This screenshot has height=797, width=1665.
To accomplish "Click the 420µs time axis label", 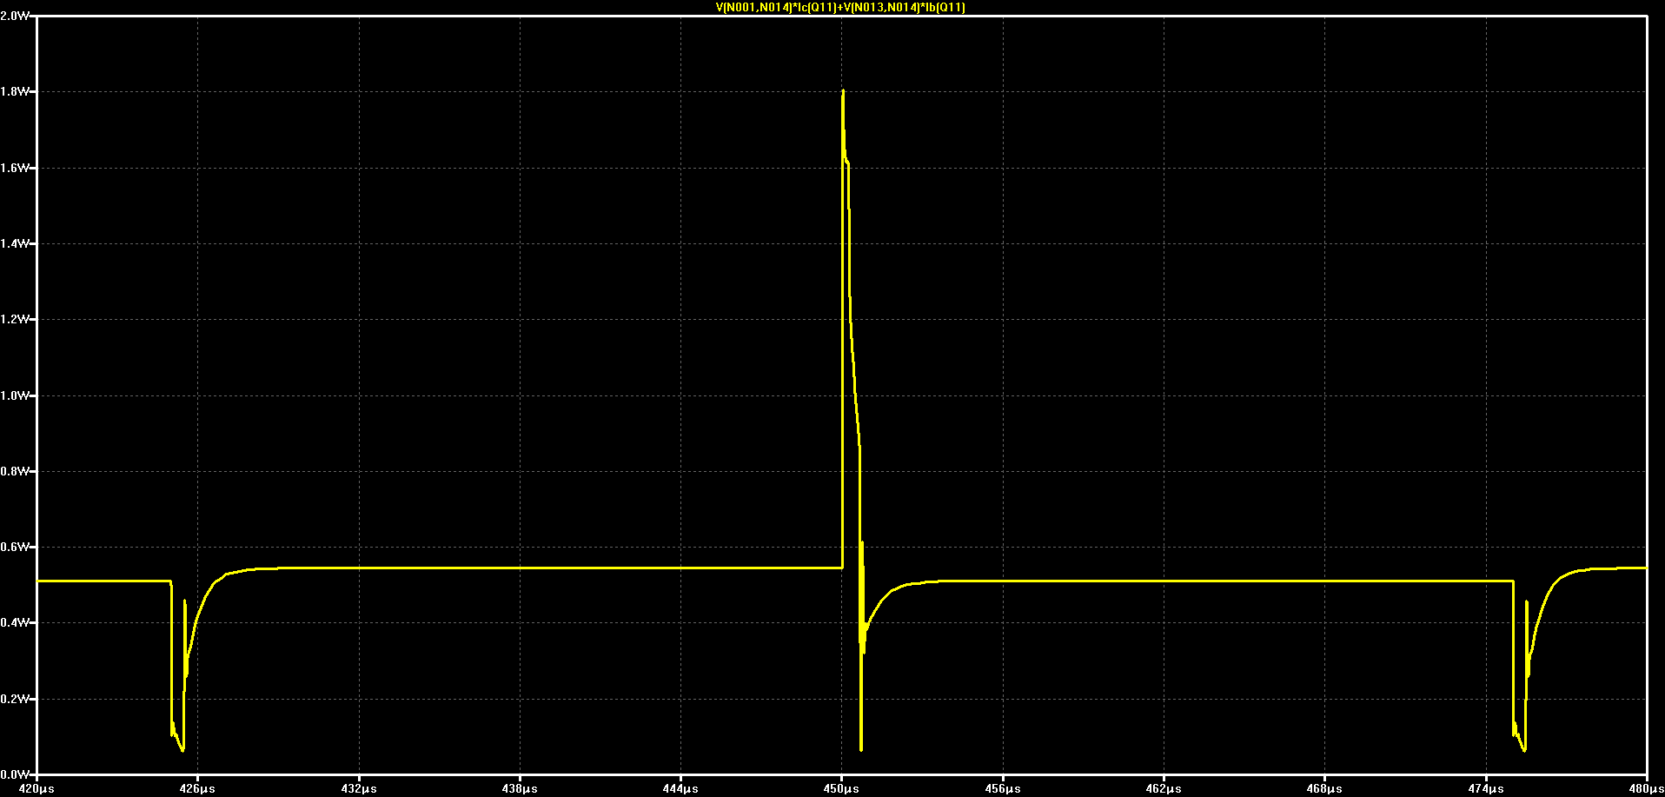I will point(36,789).
